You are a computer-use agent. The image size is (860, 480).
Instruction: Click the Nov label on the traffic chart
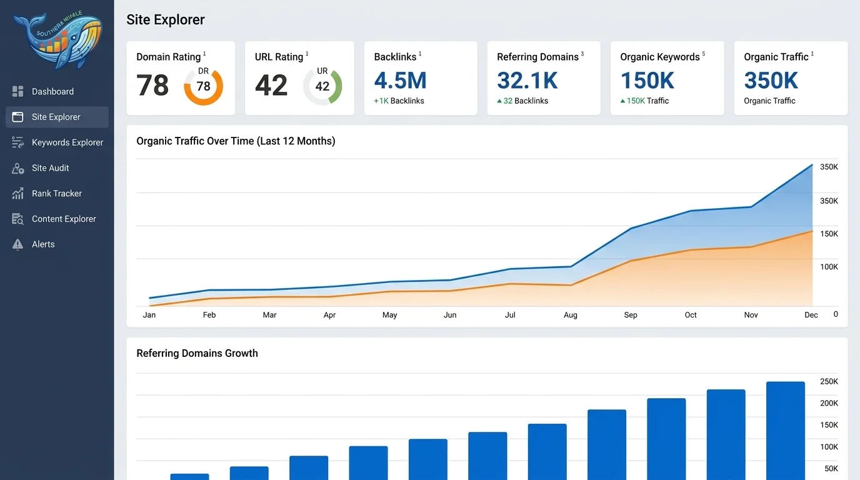point(751,315)
